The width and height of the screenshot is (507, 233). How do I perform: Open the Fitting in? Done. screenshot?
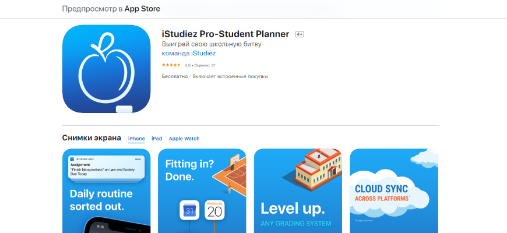[x=202, y=190]
